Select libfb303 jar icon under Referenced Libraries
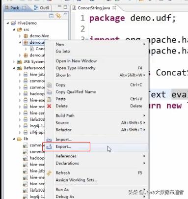 click(x=26, y=119)
